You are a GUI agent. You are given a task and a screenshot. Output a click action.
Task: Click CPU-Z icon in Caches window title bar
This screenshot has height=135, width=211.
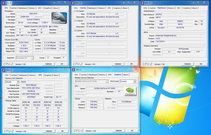[x=73, y=3]
